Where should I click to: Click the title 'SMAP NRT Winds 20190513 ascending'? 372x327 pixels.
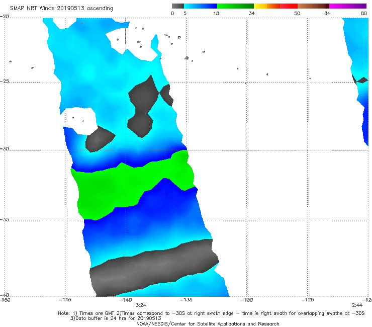coord(61,8)
